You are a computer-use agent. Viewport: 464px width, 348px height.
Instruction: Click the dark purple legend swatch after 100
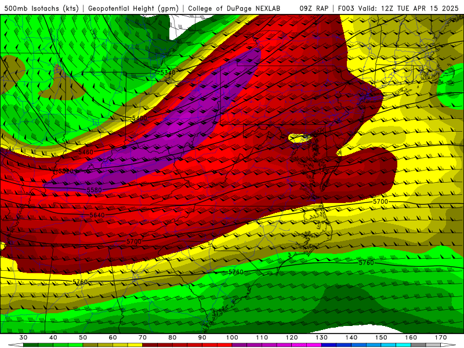tap(240, 345)
